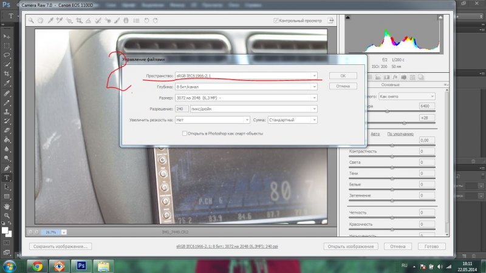Viewport: 486px width, 273px height.
Task: Open file explorer from taskbar
Action: coord(103,266)
